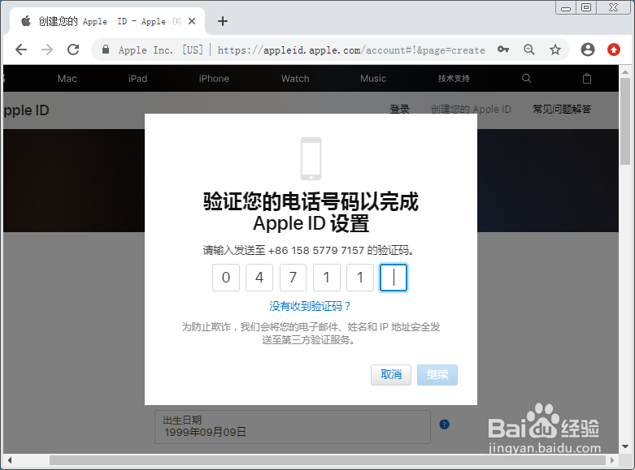Maximize the browser window
The image size is (635, 470).
point(586,7)
